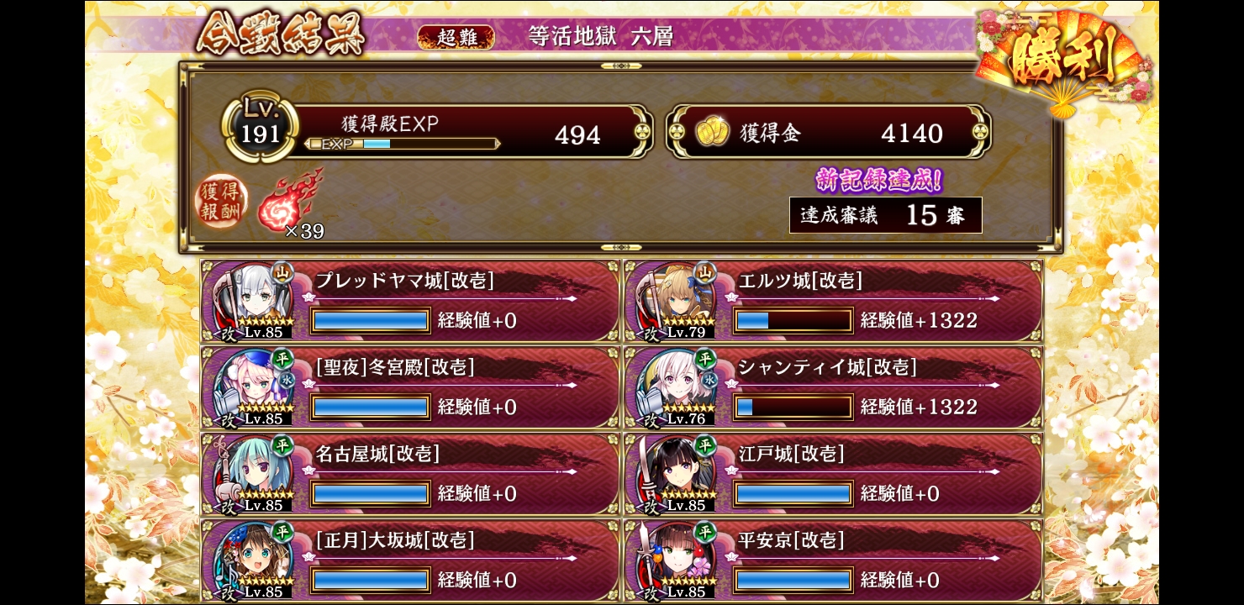Image resolution: width=1244 pixels, height=605 pixels.
Task: Select プレッドヤマ城[改壱] character portrait
Action: pyautogui.click(x=251, y=301)
